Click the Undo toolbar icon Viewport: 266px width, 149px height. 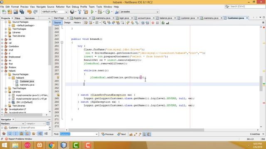pos(30,12)
